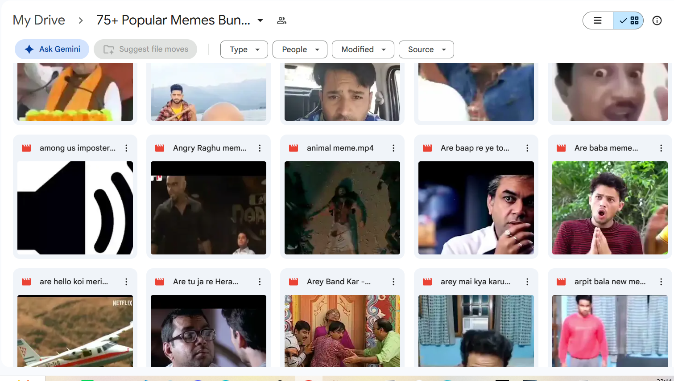Open the Type filter dropdown
674x381 pixels.
pyautogui.click(x=244, y=49)
